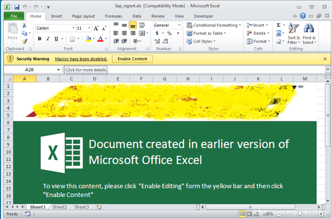Click Increase Font Size icon
The image size is (332, 219).
click(96, 28)
